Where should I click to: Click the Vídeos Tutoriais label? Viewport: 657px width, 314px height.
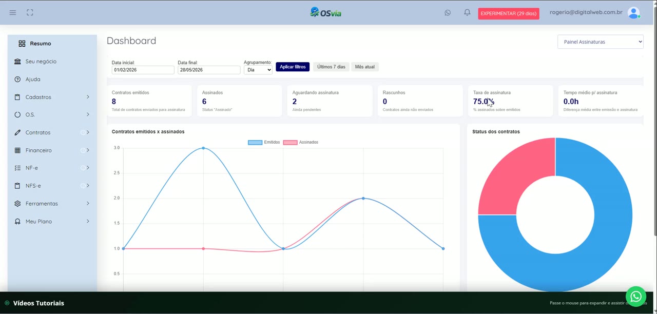point(38,303)
